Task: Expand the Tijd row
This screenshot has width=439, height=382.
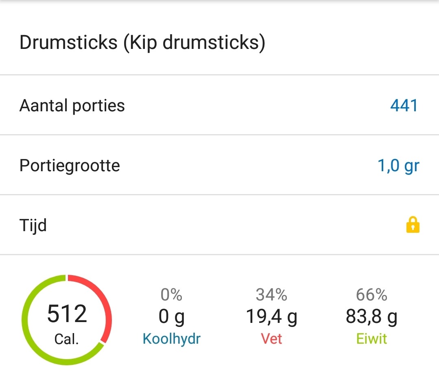Action: point(220,225)
